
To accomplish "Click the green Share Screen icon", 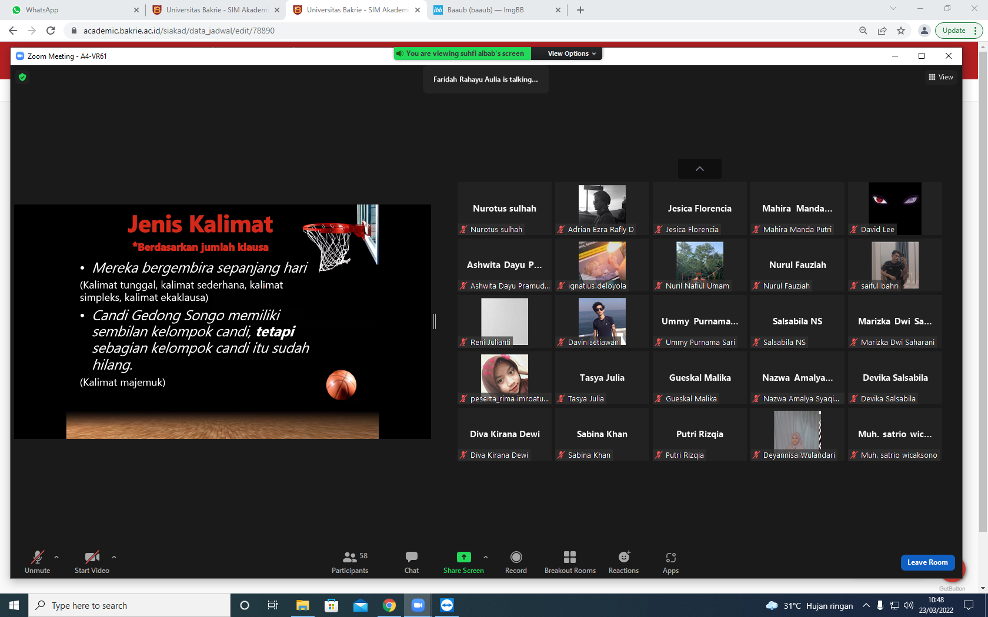I will tap(463, 556).
